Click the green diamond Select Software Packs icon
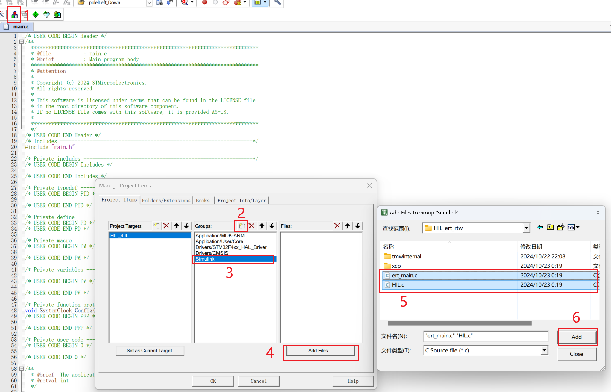The image size is (611, 392). click(x=36, y=14)
